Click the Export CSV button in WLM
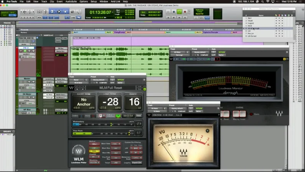Image resolution: width=305 pixels, height=172 pixels. pos(137,163)
